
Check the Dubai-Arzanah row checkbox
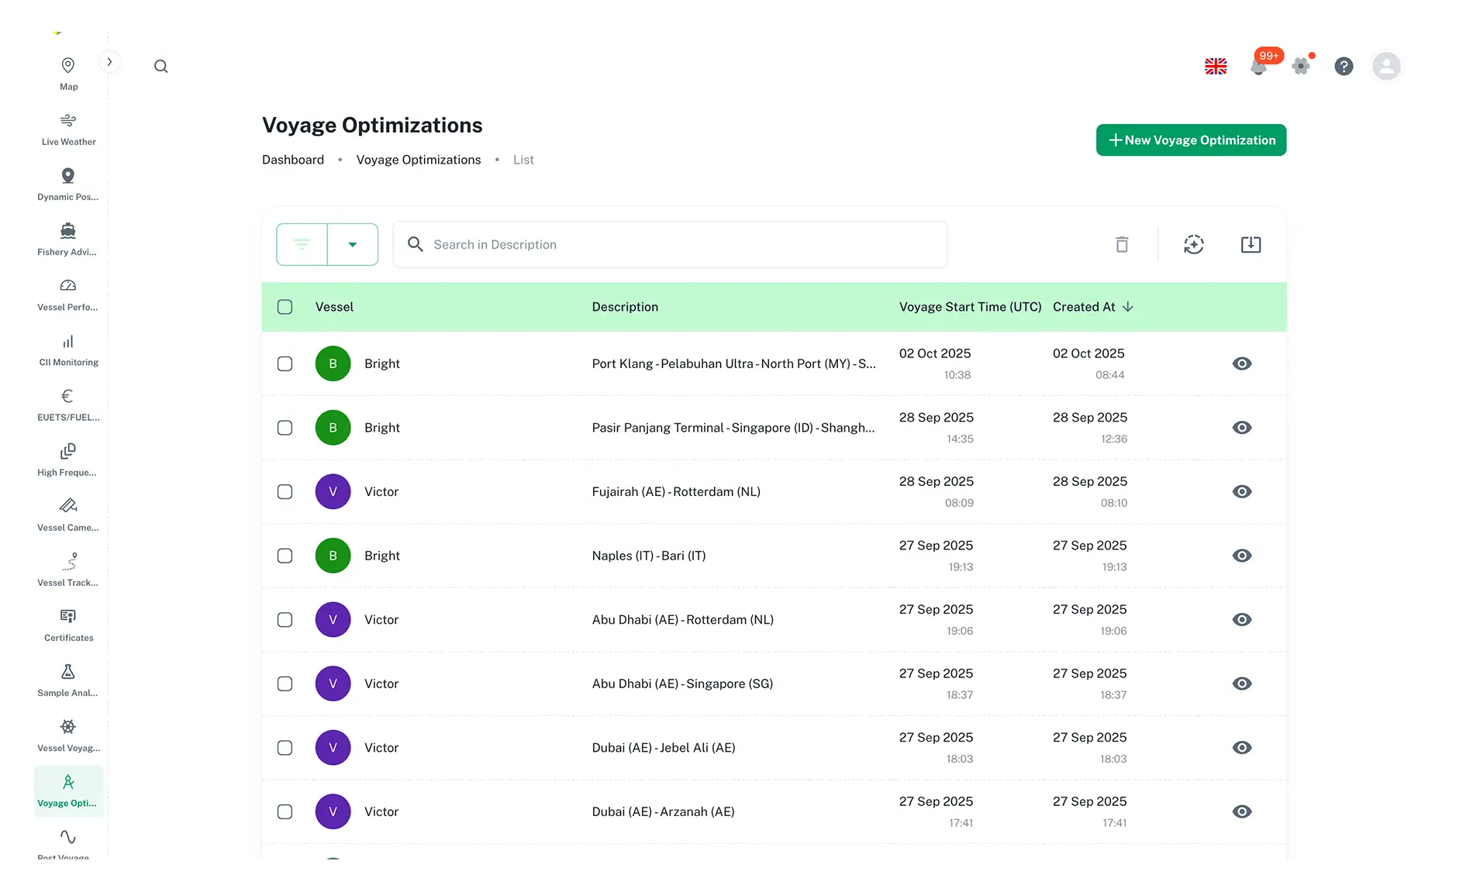(285, 811)
